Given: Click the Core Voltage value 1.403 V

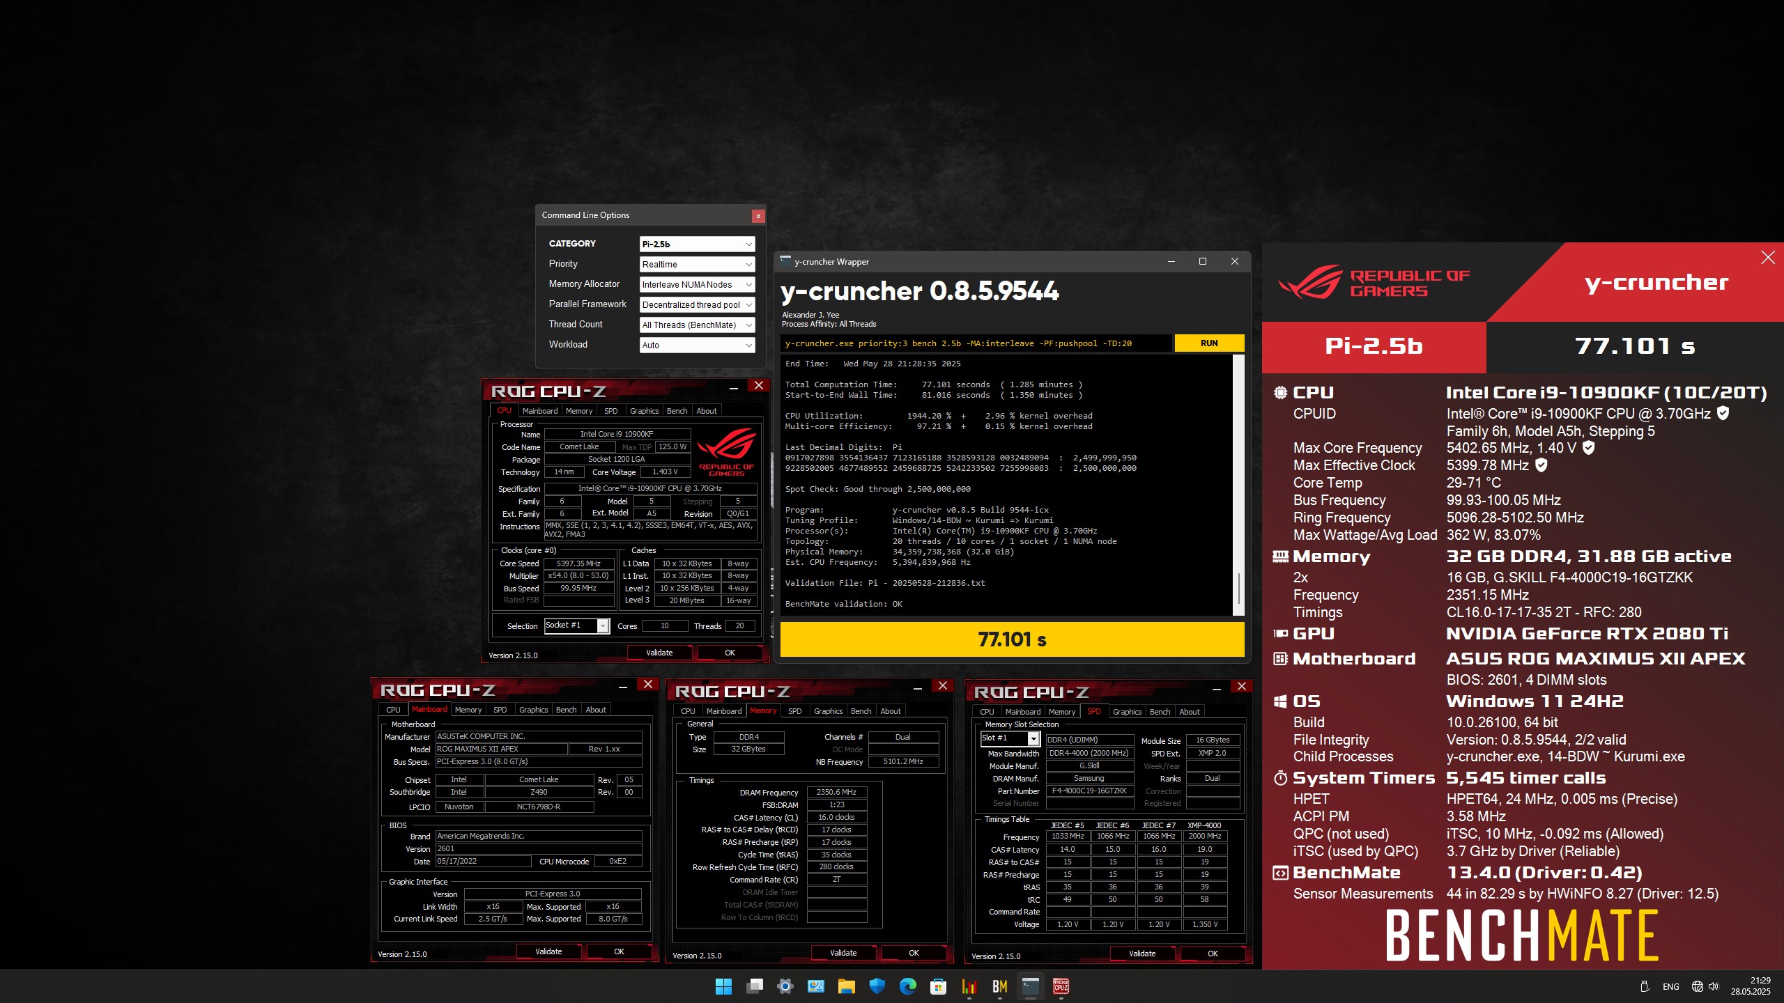Looking at the screenshot, I should click(665, 472).
